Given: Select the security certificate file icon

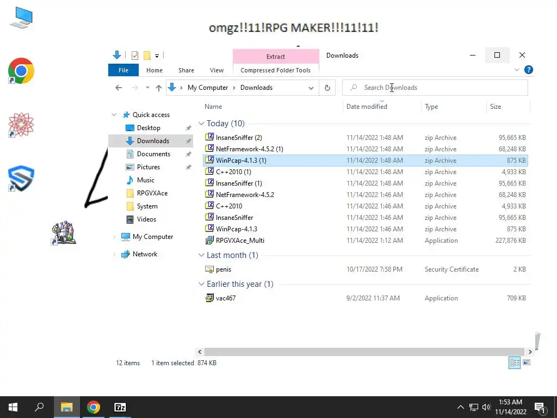Looking at the screenshot, I should point(209,269).
